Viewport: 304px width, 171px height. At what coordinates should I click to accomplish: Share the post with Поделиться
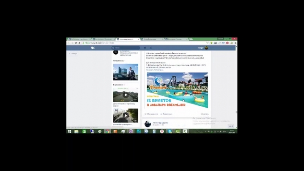click(166, 114)
